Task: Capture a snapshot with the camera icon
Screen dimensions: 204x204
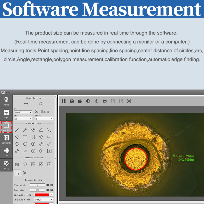Action: point(72,101)
